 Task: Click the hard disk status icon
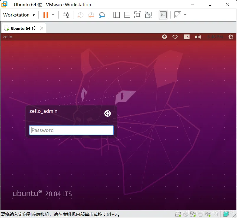click(x=178, y=214)
